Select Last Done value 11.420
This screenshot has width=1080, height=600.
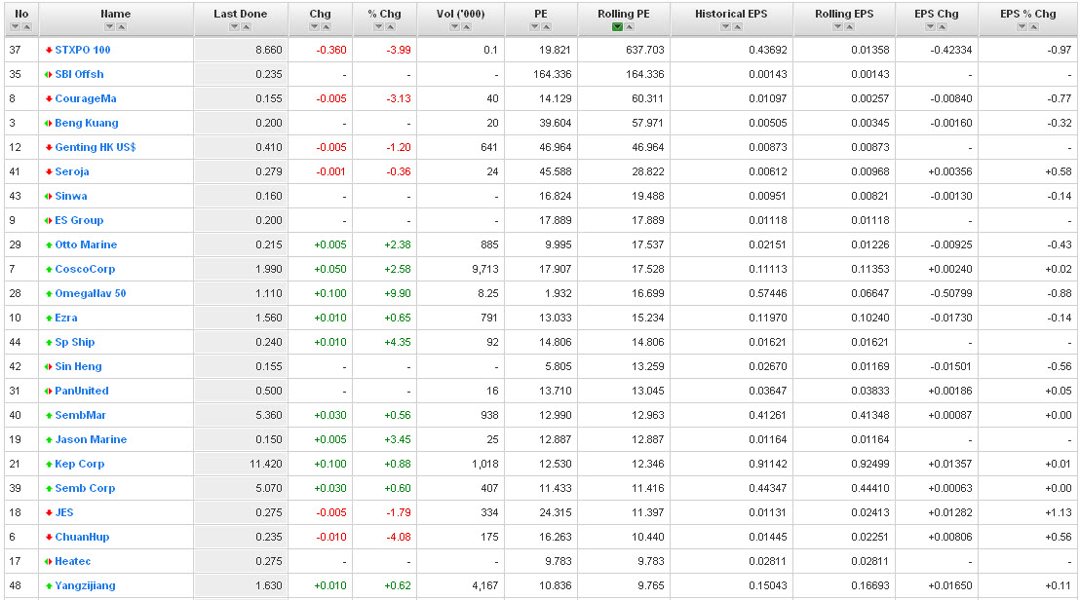pos(266,464)
